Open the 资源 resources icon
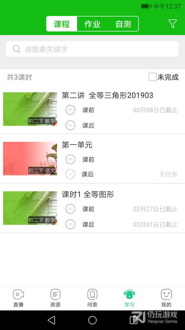This screenshot has height=330, width=185. (55, 295)
